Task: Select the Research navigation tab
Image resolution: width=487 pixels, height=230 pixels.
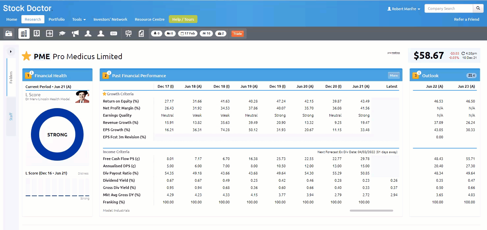Action: click(33, 19)
